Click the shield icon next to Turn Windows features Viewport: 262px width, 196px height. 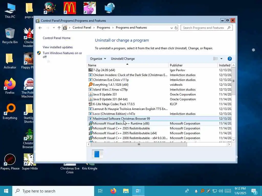coord(39,53)
